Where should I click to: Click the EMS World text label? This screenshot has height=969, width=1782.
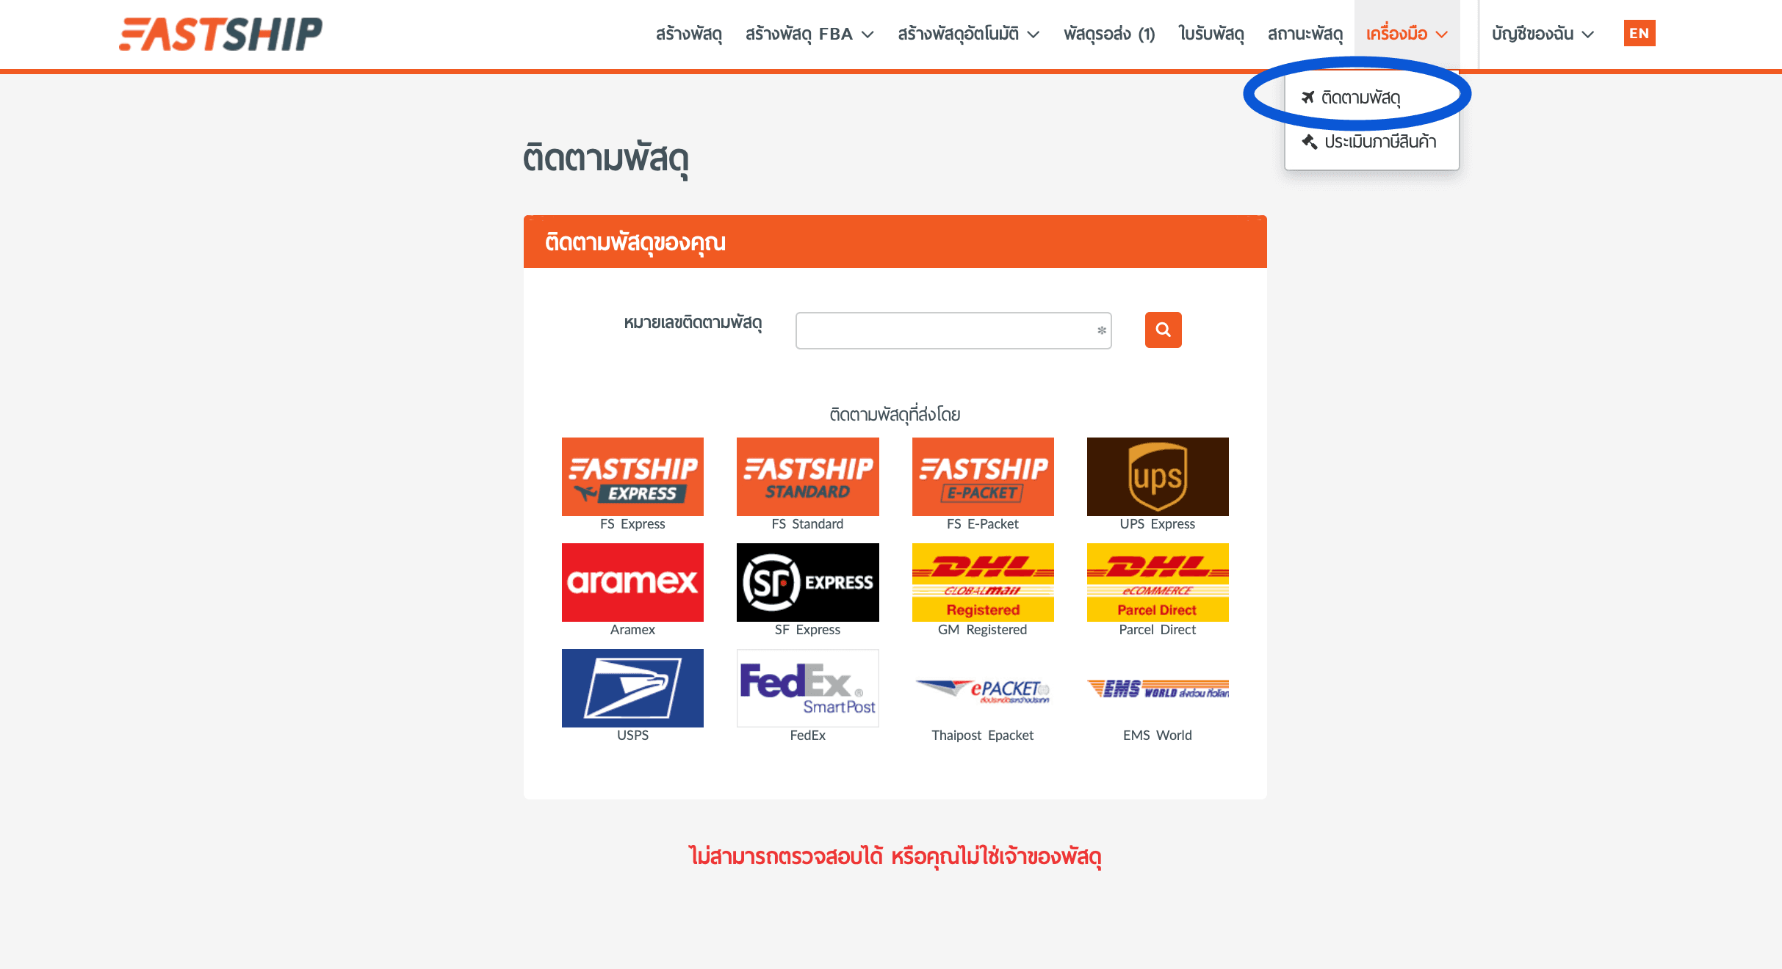(x=1158, y=735)
